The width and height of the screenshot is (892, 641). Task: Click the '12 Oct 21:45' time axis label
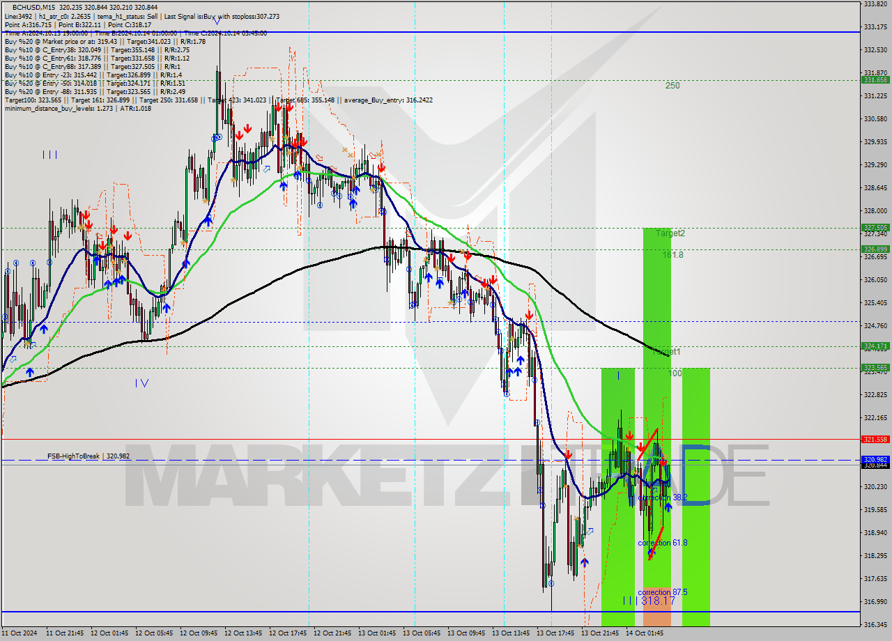(332, 633)
